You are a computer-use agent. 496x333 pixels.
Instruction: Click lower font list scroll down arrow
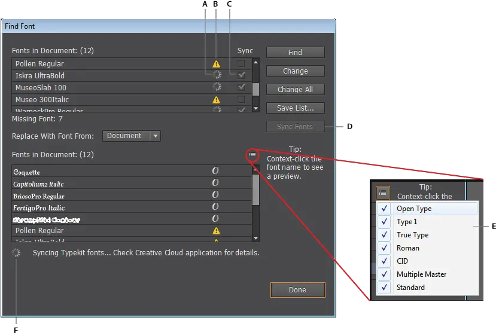[x=256, y=238]
